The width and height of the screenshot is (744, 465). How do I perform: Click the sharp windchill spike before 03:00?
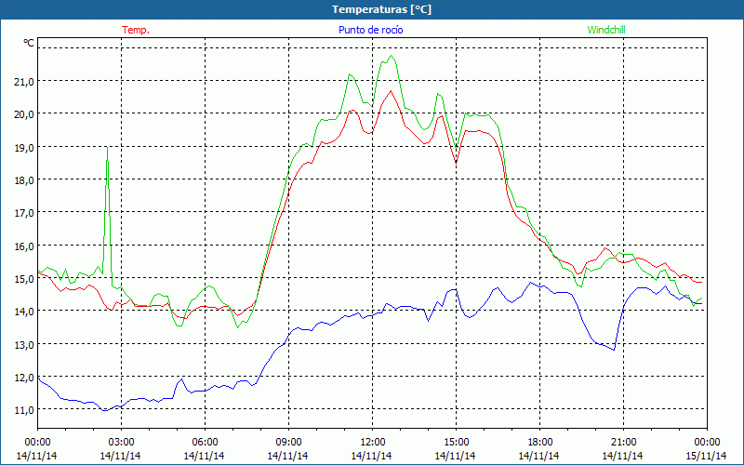(x=107, y=149)
